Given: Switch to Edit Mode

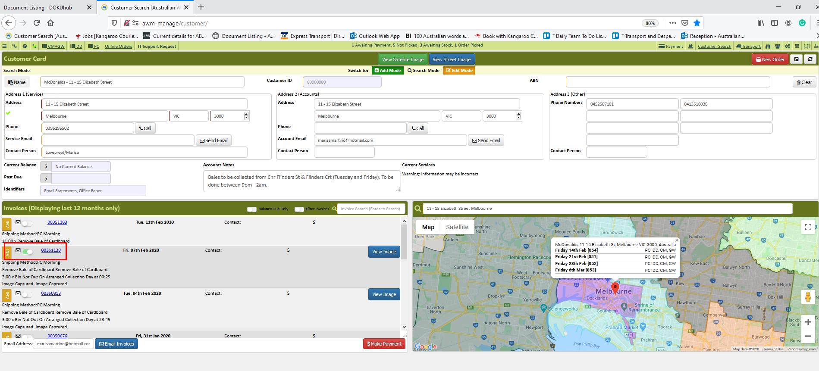Looking at the screenshot, I should (459, 71).
